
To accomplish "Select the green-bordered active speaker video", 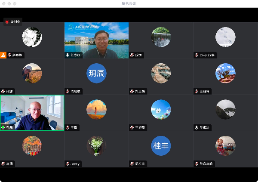I will (x=32, y=112).
